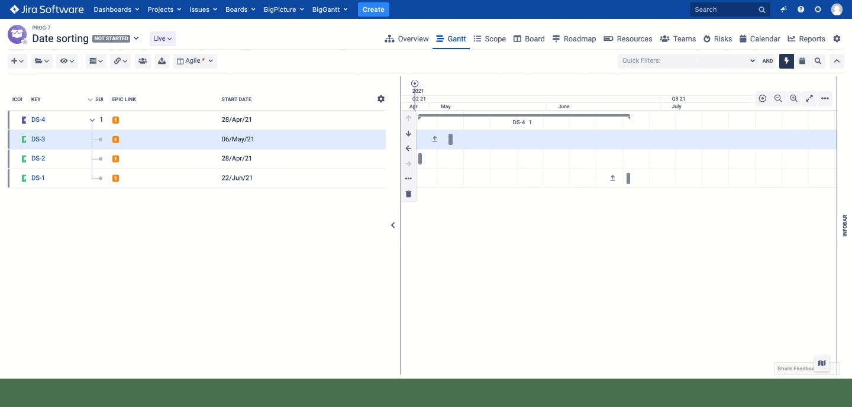Open the Quick Filters dropdown

(688, 61)
